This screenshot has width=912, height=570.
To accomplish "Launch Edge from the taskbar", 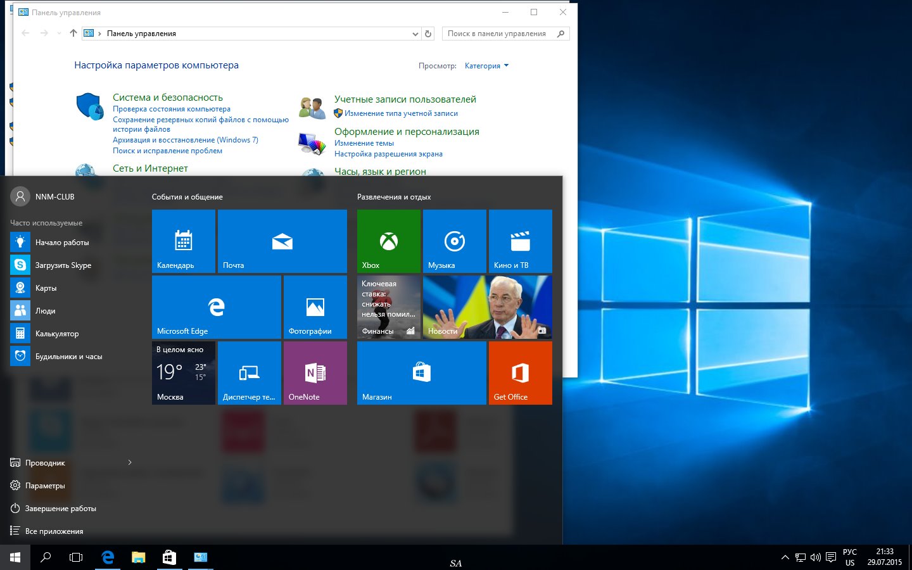I will coord(108,557).
